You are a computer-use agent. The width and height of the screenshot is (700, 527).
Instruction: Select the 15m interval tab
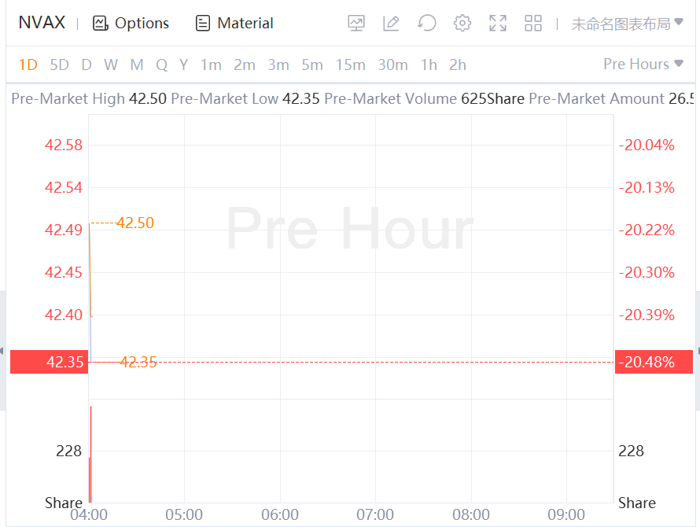point(350,64)
